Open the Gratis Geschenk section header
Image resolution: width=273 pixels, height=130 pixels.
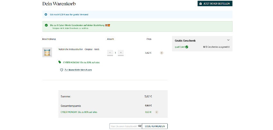(x=185, y=40)
